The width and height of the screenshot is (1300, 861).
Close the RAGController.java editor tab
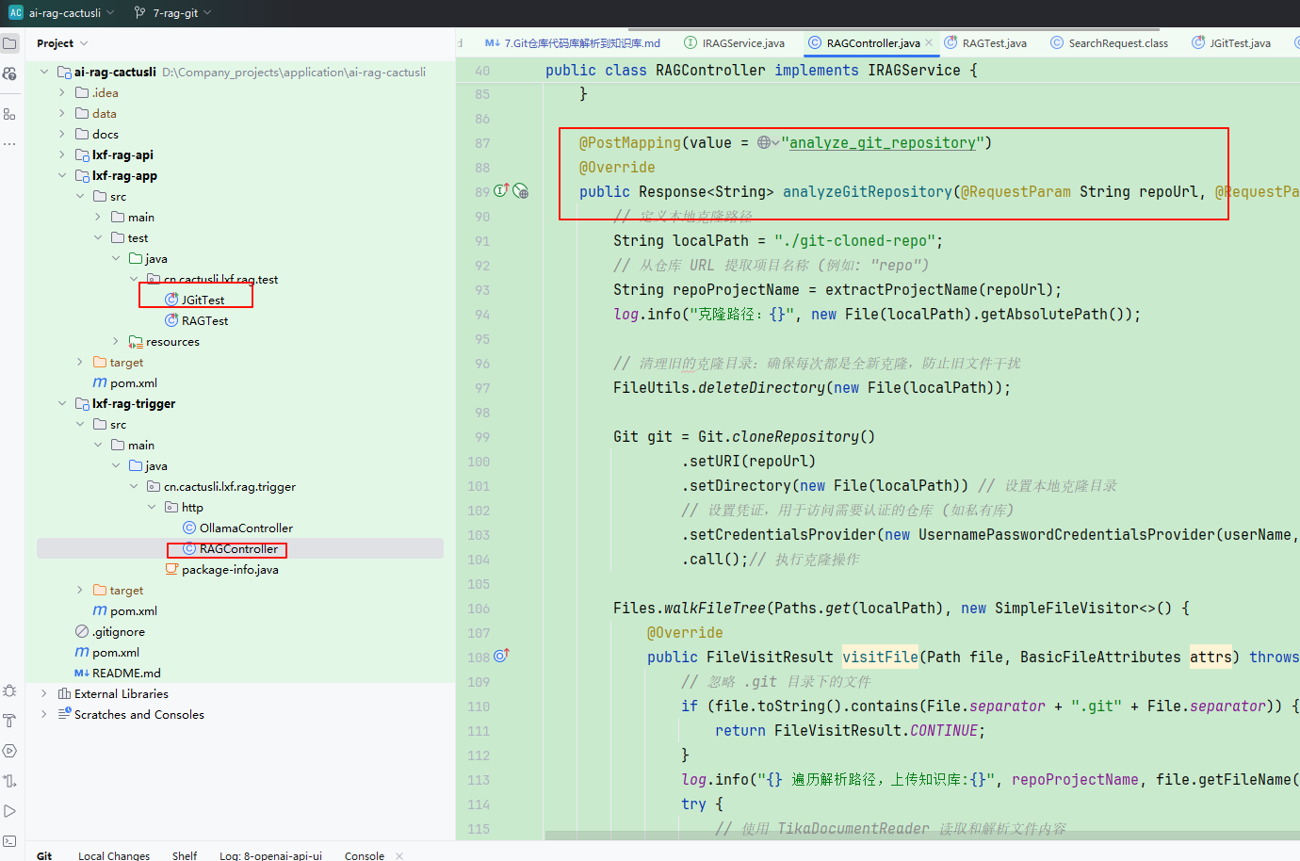pyautogui.click(x=929, y=42)
